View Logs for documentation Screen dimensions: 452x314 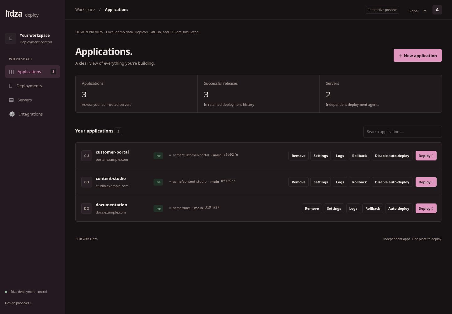353,208
